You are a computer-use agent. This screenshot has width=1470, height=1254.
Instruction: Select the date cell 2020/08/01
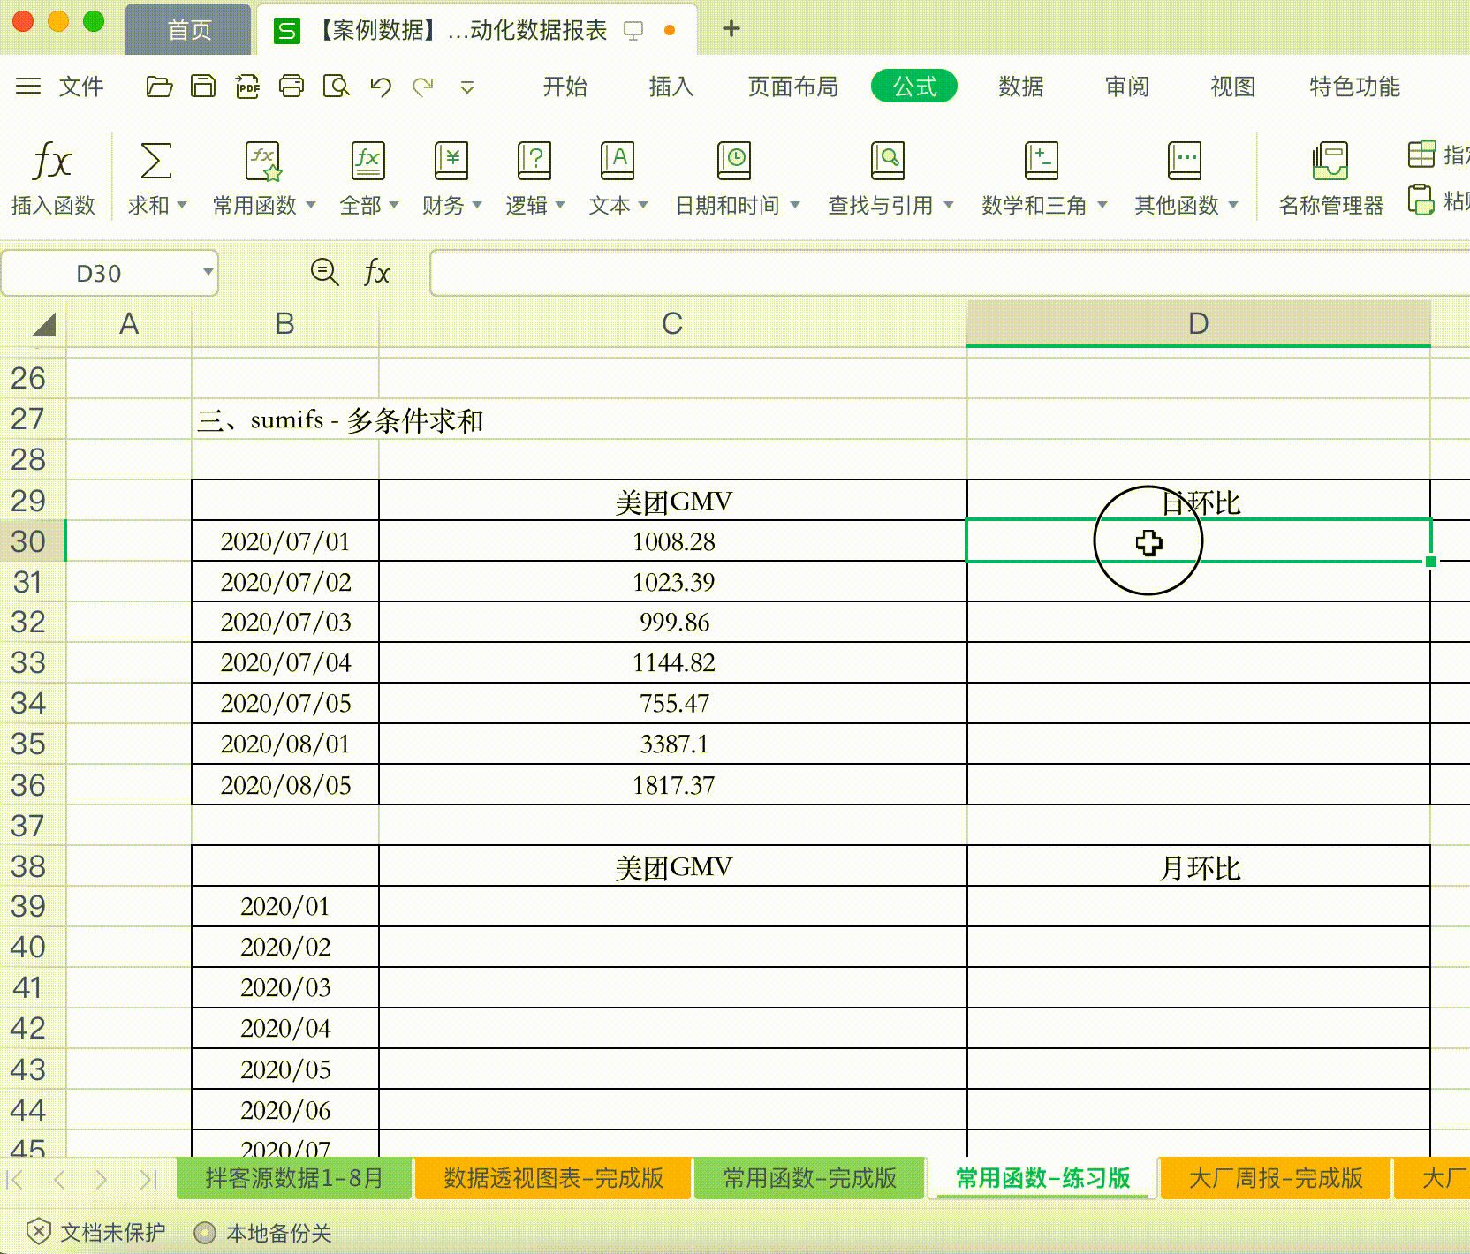[x=285, y=744]
